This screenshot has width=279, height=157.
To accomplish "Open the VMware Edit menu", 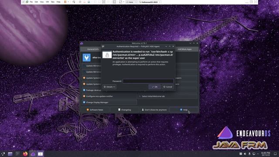I will [x=36, y=2].
